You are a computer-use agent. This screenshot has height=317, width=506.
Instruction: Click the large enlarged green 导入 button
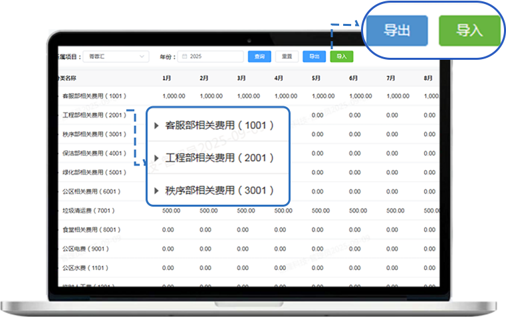(x=469, y=31)
